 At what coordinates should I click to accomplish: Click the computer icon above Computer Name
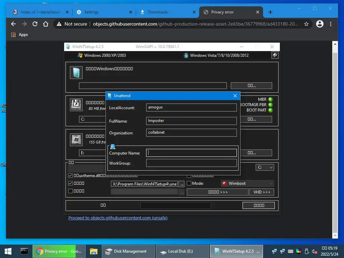click(113, 146)
